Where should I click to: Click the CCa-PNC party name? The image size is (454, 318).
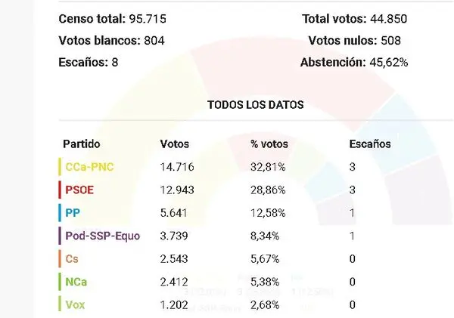[x=89, y=167]
